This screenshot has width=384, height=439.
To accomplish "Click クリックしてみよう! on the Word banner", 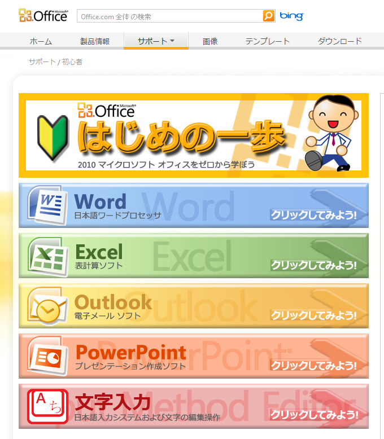I will 313,215.
